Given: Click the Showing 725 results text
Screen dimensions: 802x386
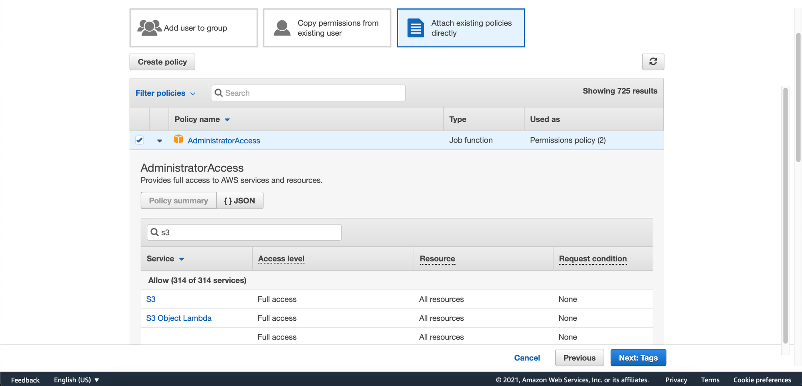Looking at the screenshot, I should coord(620,91).
